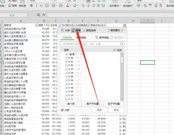The height and width of the screenshot is (135, 174).
Task: Open filter dropdown in column D header
Action: tap(74, 25)
